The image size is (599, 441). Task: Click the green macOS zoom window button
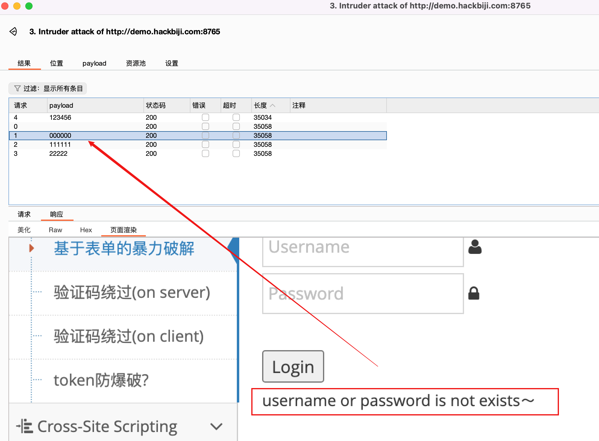pyautogui.click(x=29, y=6)
